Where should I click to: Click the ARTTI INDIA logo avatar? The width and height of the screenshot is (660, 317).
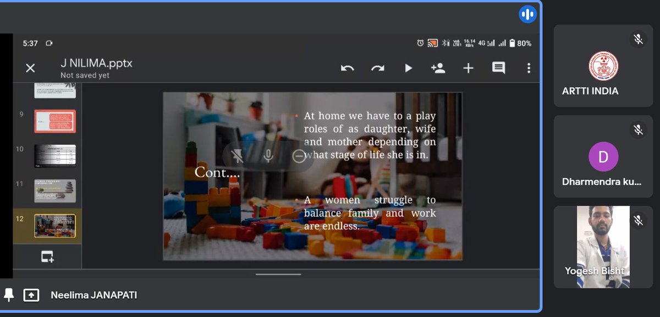coord(603,66)
